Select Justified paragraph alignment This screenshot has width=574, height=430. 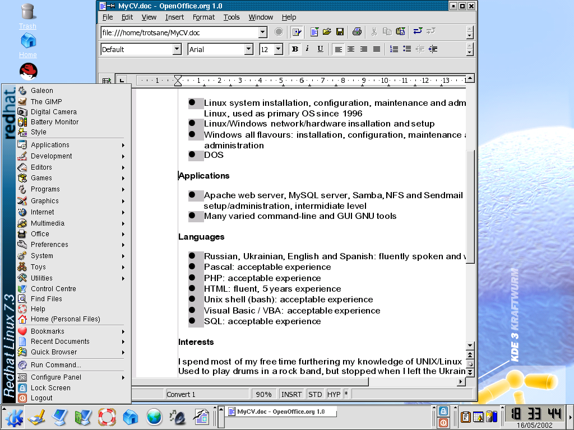(376, 49)
